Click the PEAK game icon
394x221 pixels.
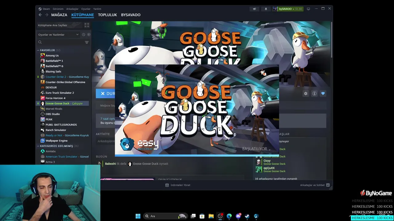[42, 119]
